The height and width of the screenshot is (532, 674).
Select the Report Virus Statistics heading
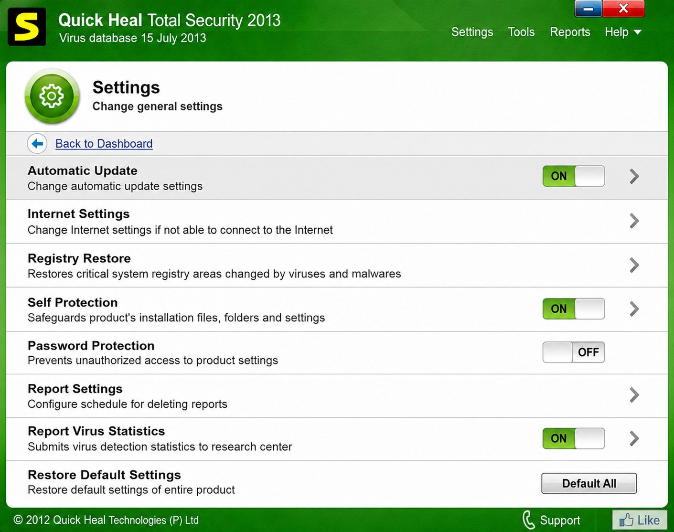[x=96, y=431]
